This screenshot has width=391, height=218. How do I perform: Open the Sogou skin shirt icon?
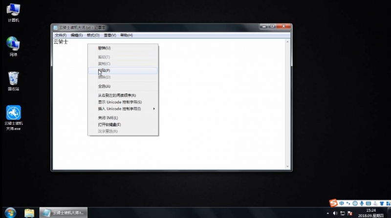(382, 203)
